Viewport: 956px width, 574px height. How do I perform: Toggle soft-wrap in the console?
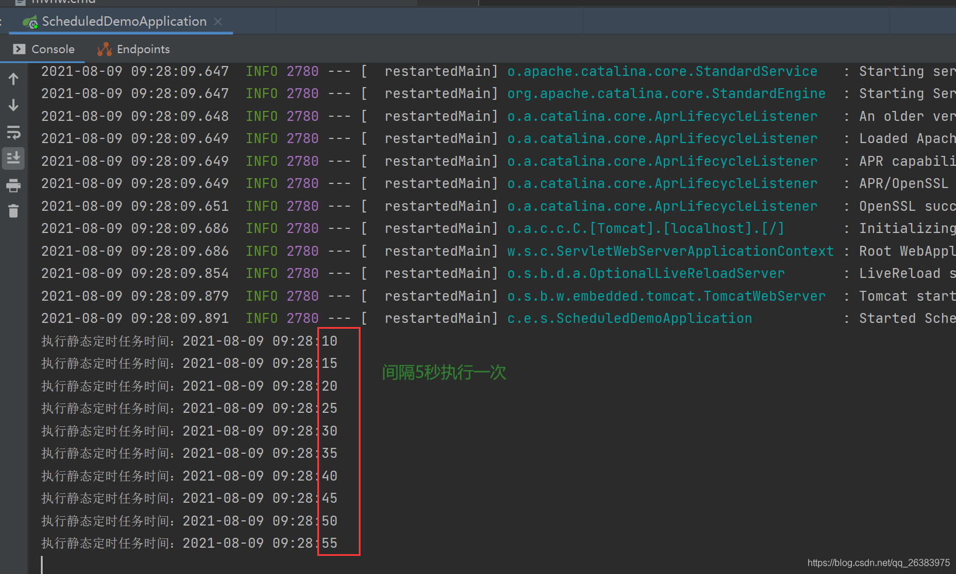click(13, 132)
